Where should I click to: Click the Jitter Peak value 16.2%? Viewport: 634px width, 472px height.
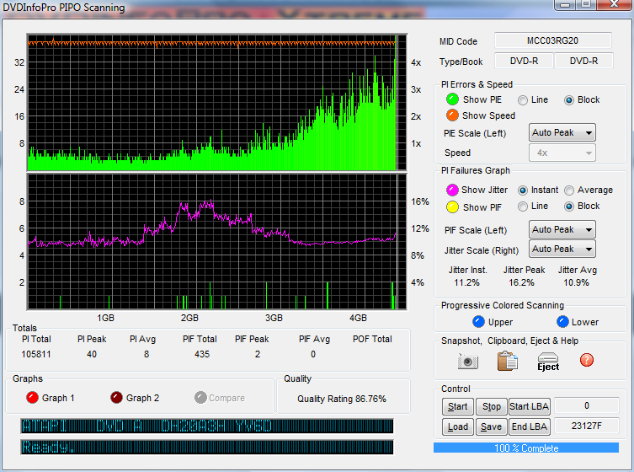(521, 282)
